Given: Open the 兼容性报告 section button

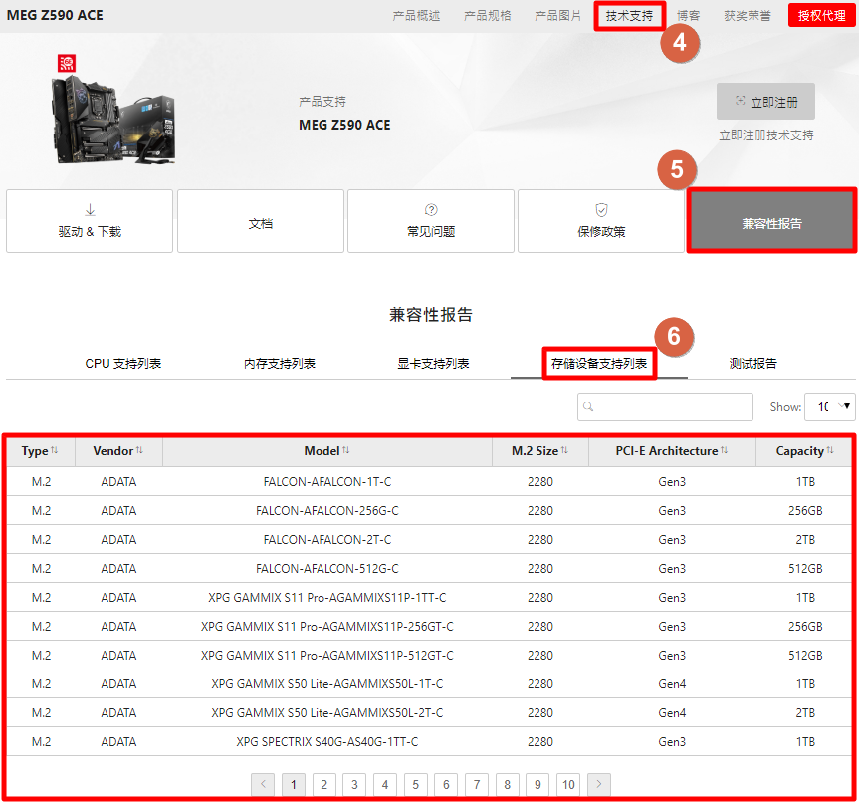Looking at the screenshot, I should 771,222.
